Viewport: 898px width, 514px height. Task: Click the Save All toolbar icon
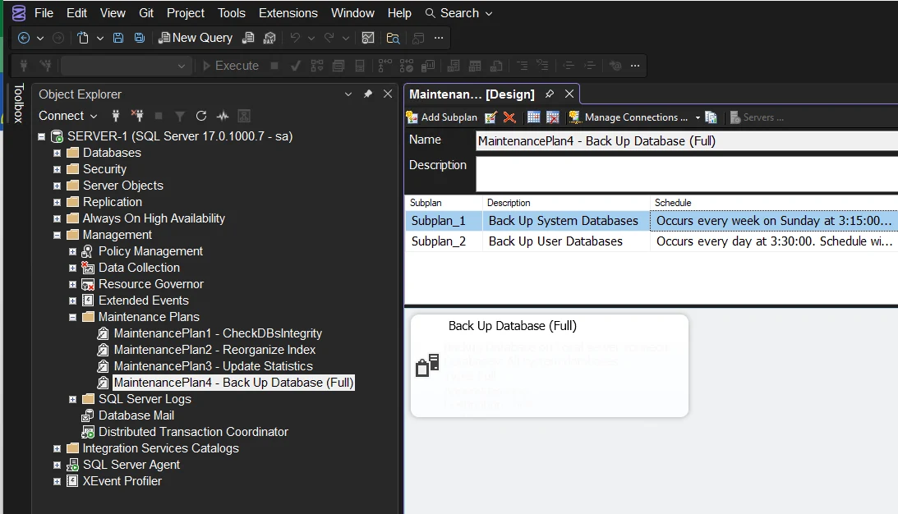(140, 38)
